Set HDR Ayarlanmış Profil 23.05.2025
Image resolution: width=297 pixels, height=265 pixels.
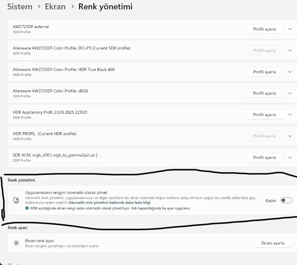264,115
